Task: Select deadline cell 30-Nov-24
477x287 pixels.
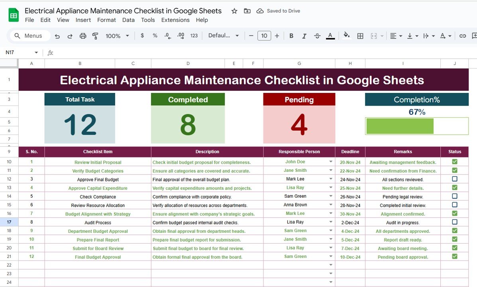Action: [x=350, y=214]
